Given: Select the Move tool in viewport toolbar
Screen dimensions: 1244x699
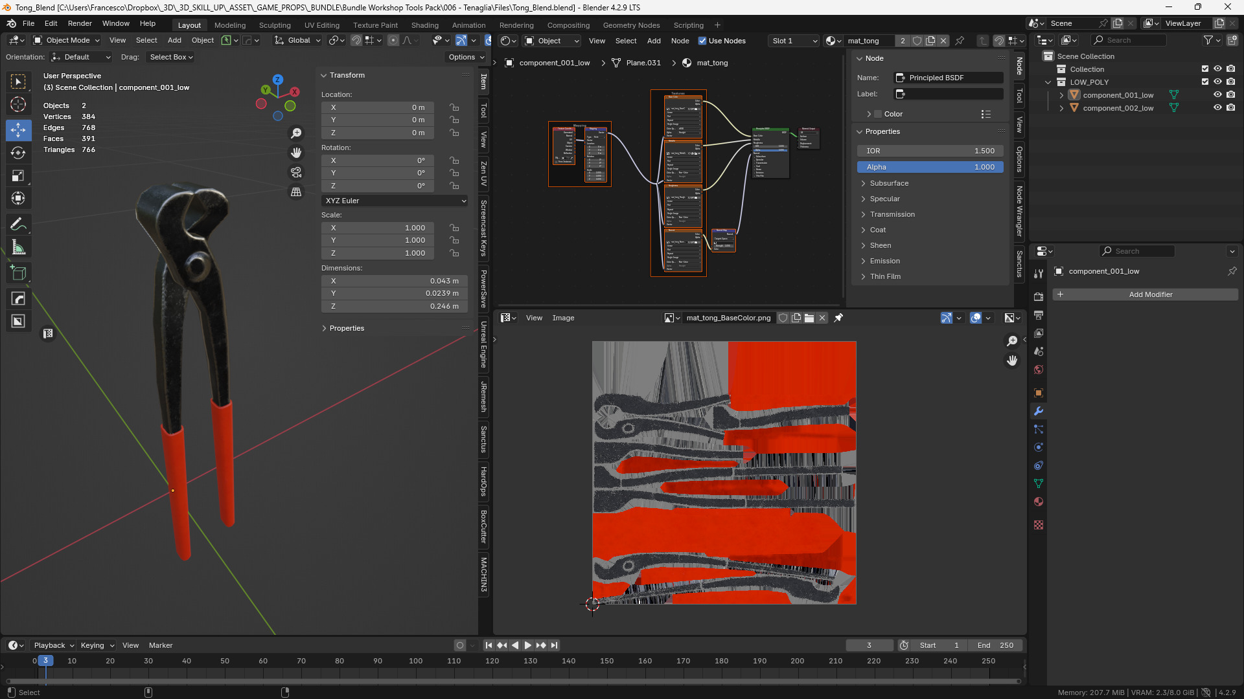Looking at the screenshot, I should pyautogui.click(x=18, y=129).
